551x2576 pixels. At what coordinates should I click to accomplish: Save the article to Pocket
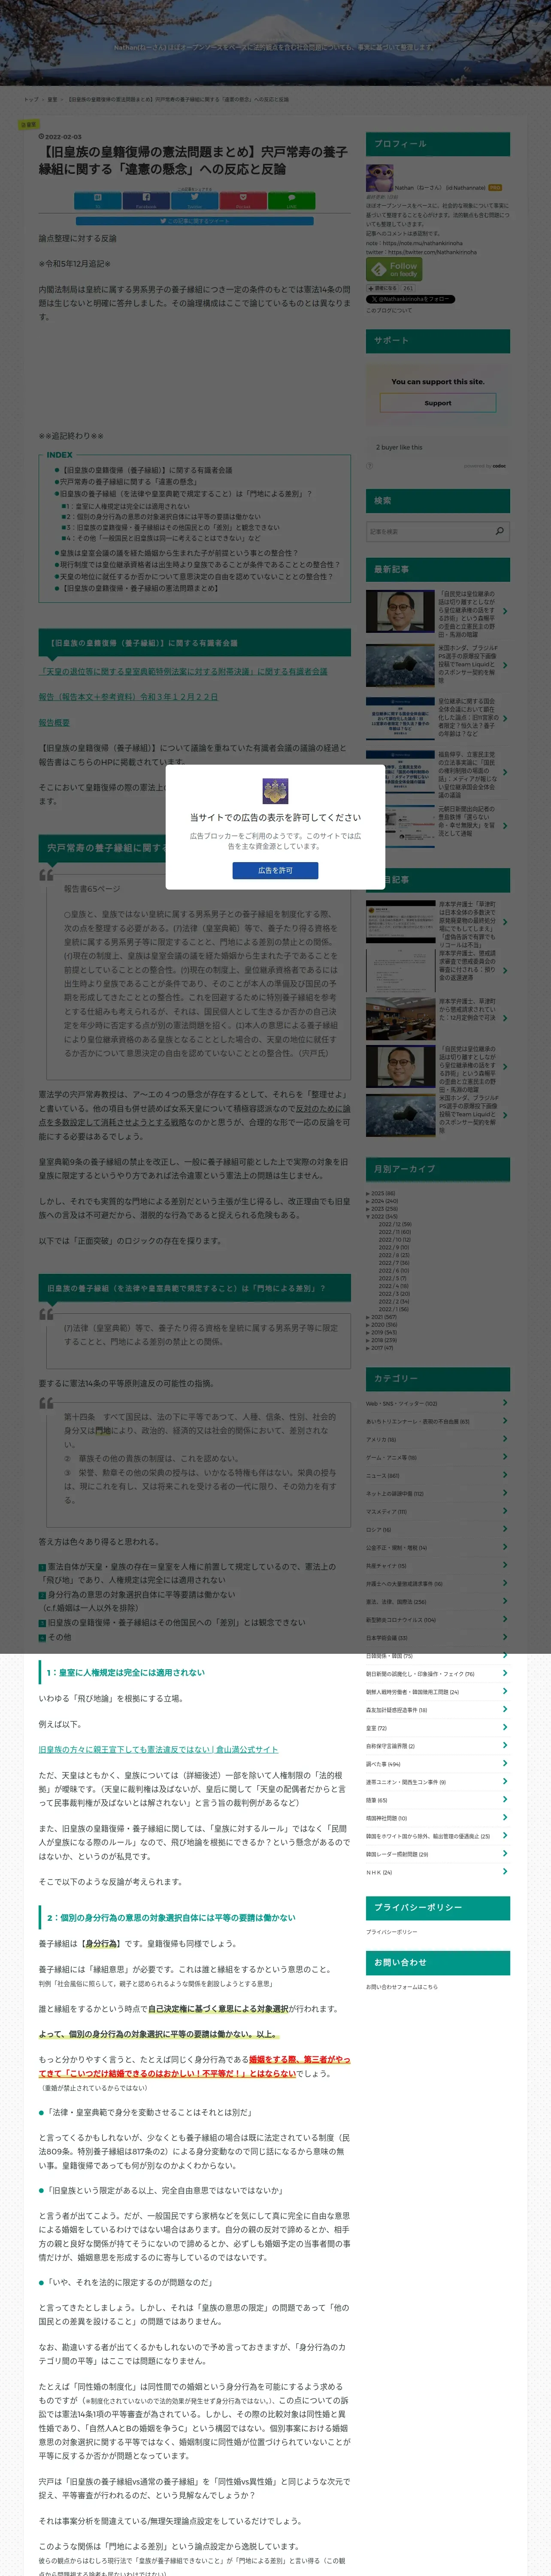(x=243, y=200)
